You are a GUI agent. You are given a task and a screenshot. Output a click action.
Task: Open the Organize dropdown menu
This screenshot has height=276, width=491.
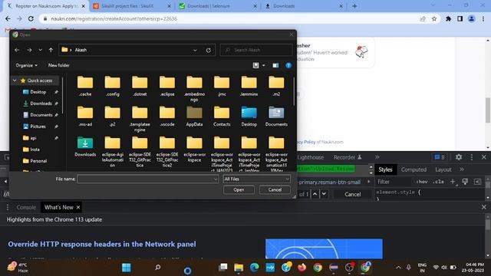(26, 65)
